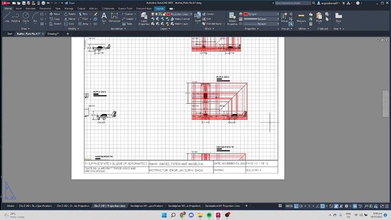
Task: Open Windows taskbar search
Action: click(x=173, y=215)
